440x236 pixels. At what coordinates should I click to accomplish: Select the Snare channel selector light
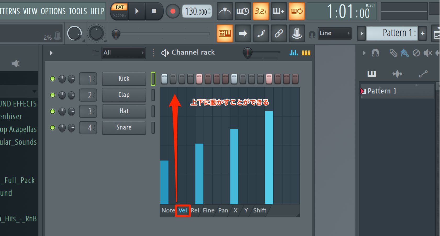(153, 128)
